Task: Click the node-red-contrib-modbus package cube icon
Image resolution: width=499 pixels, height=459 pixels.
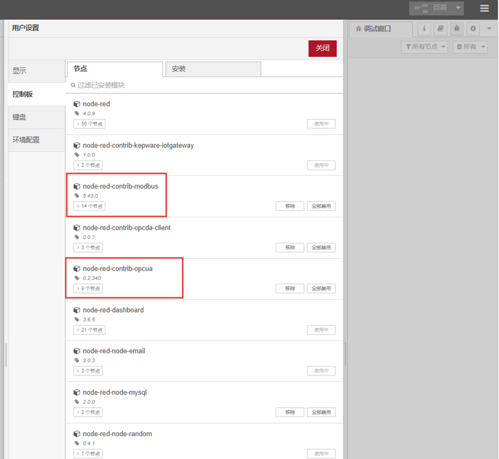Action: tap(77, 186)
